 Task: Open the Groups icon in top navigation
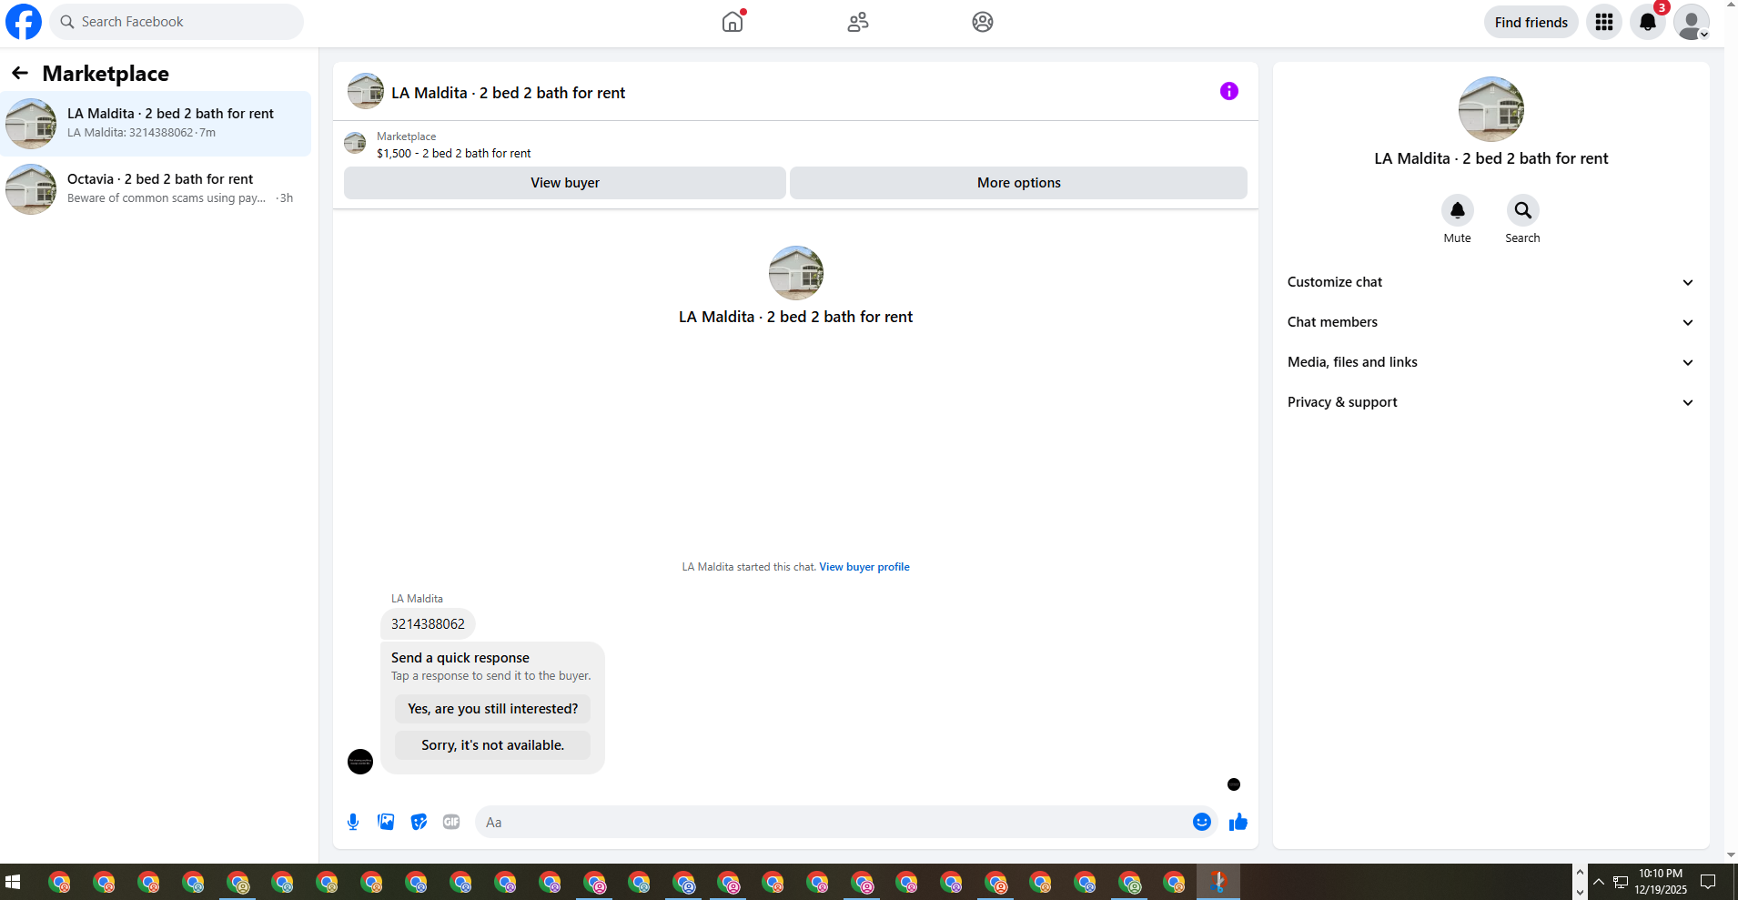pyautogui.click(x=983, y=22)
